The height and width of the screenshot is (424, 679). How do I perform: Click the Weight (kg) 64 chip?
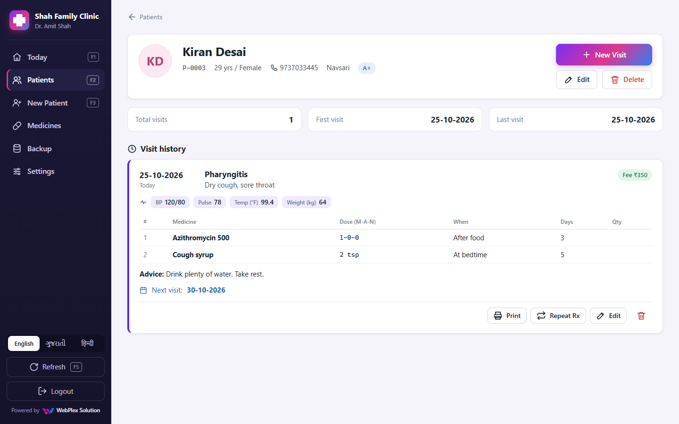(x=306, y=202)
